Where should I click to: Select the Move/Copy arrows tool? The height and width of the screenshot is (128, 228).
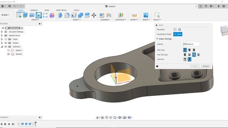pyautogui.click(x=94, y=15)
